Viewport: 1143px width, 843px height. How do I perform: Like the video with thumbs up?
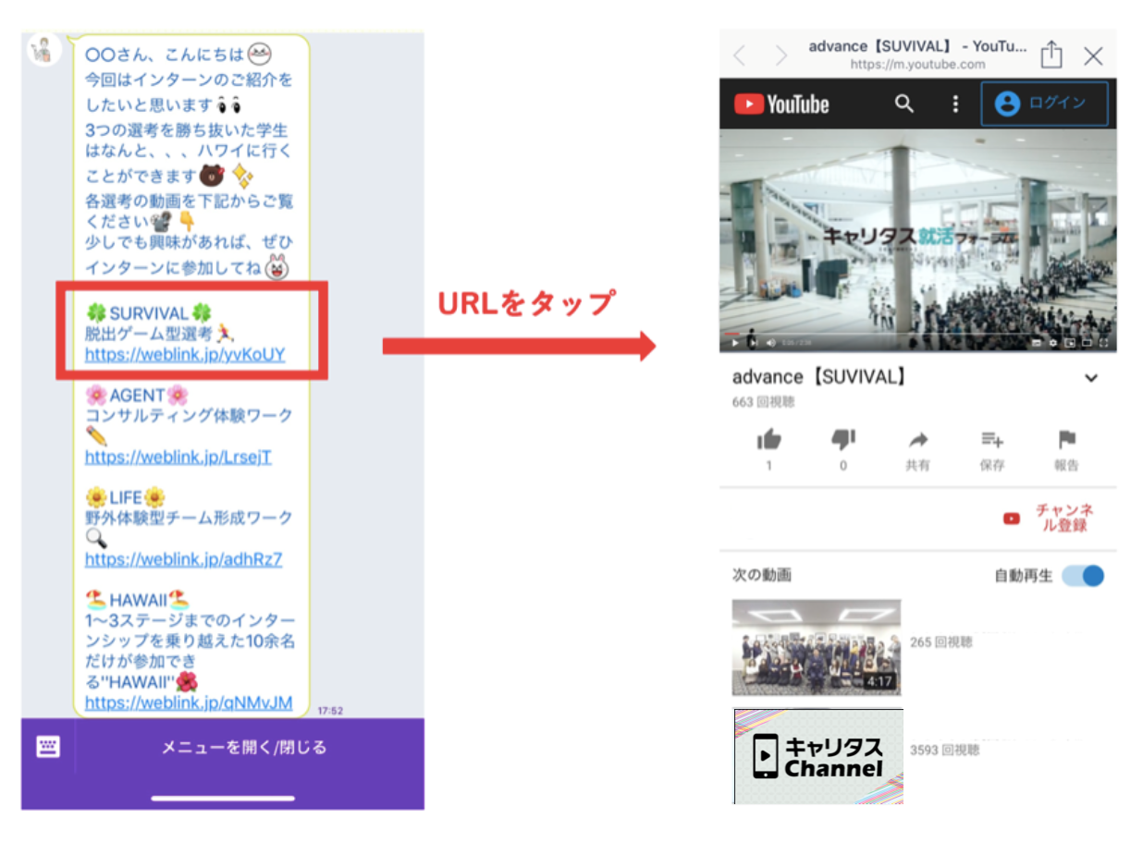tap(768, 440)
